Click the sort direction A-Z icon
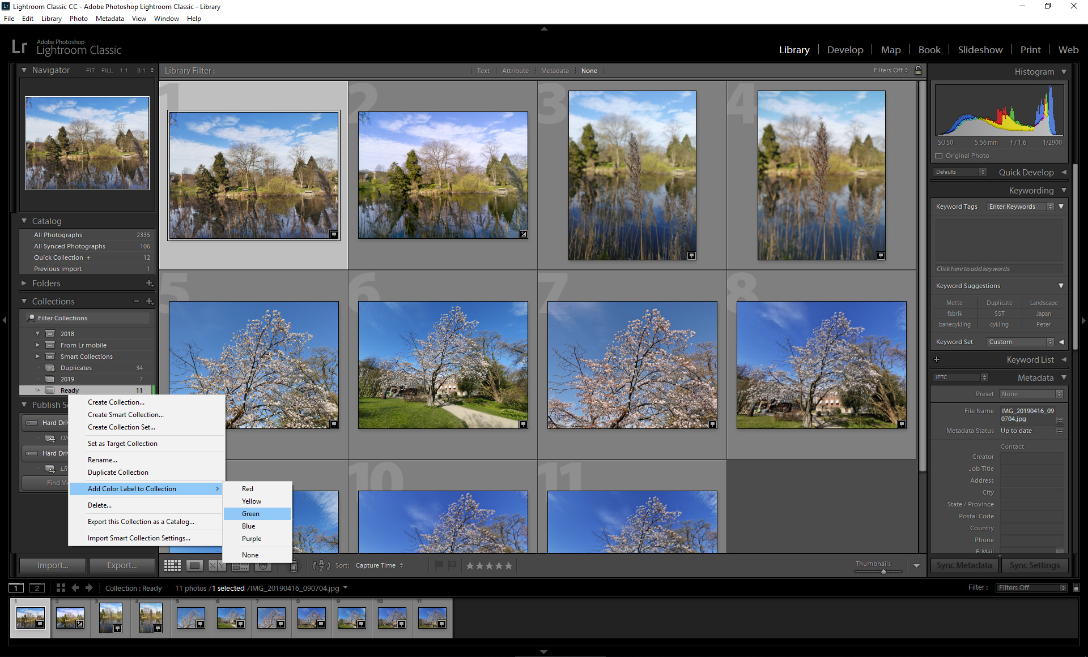This screenshot has width=1088, height=657. (x=322, y=565)
